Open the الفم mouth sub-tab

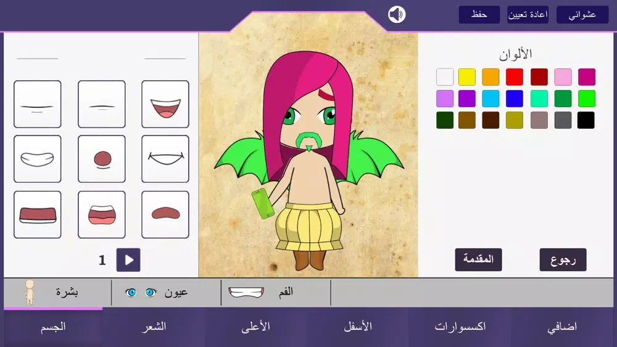276,292
